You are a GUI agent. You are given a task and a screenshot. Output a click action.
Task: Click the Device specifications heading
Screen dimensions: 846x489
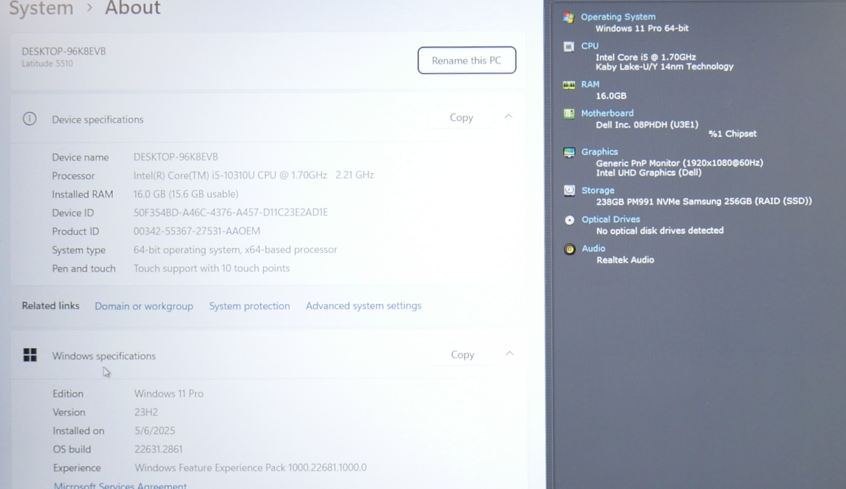coord(97,120)
